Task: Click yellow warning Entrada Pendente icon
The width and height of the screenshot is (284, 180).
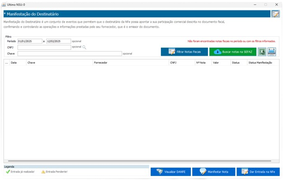Action: click(43, 172)
